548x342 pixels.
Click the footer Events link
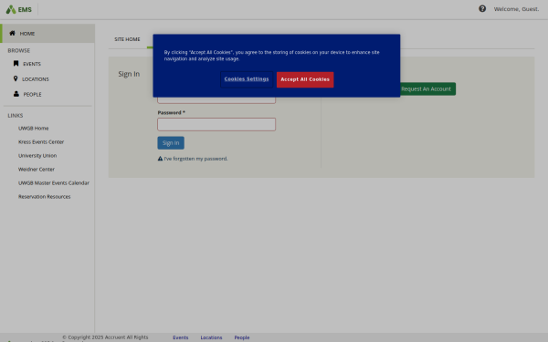pyautogui.click(x=180, y=337)
